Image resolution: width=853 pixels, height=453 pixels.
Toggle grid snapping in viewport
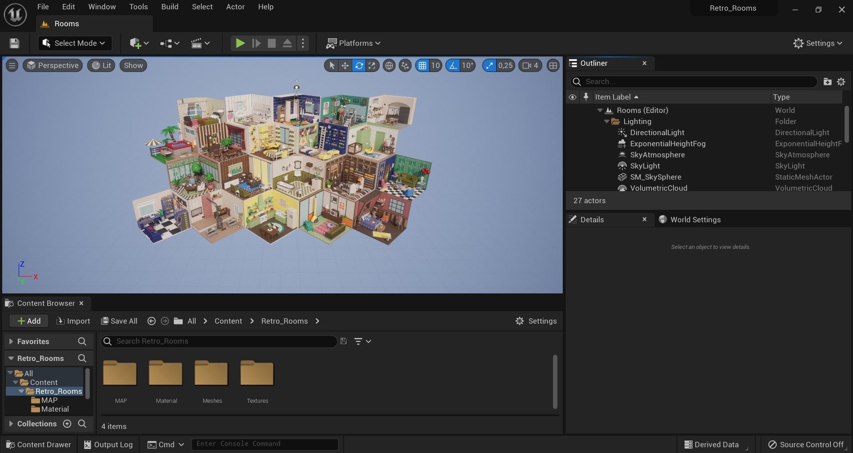pos(422,66)
